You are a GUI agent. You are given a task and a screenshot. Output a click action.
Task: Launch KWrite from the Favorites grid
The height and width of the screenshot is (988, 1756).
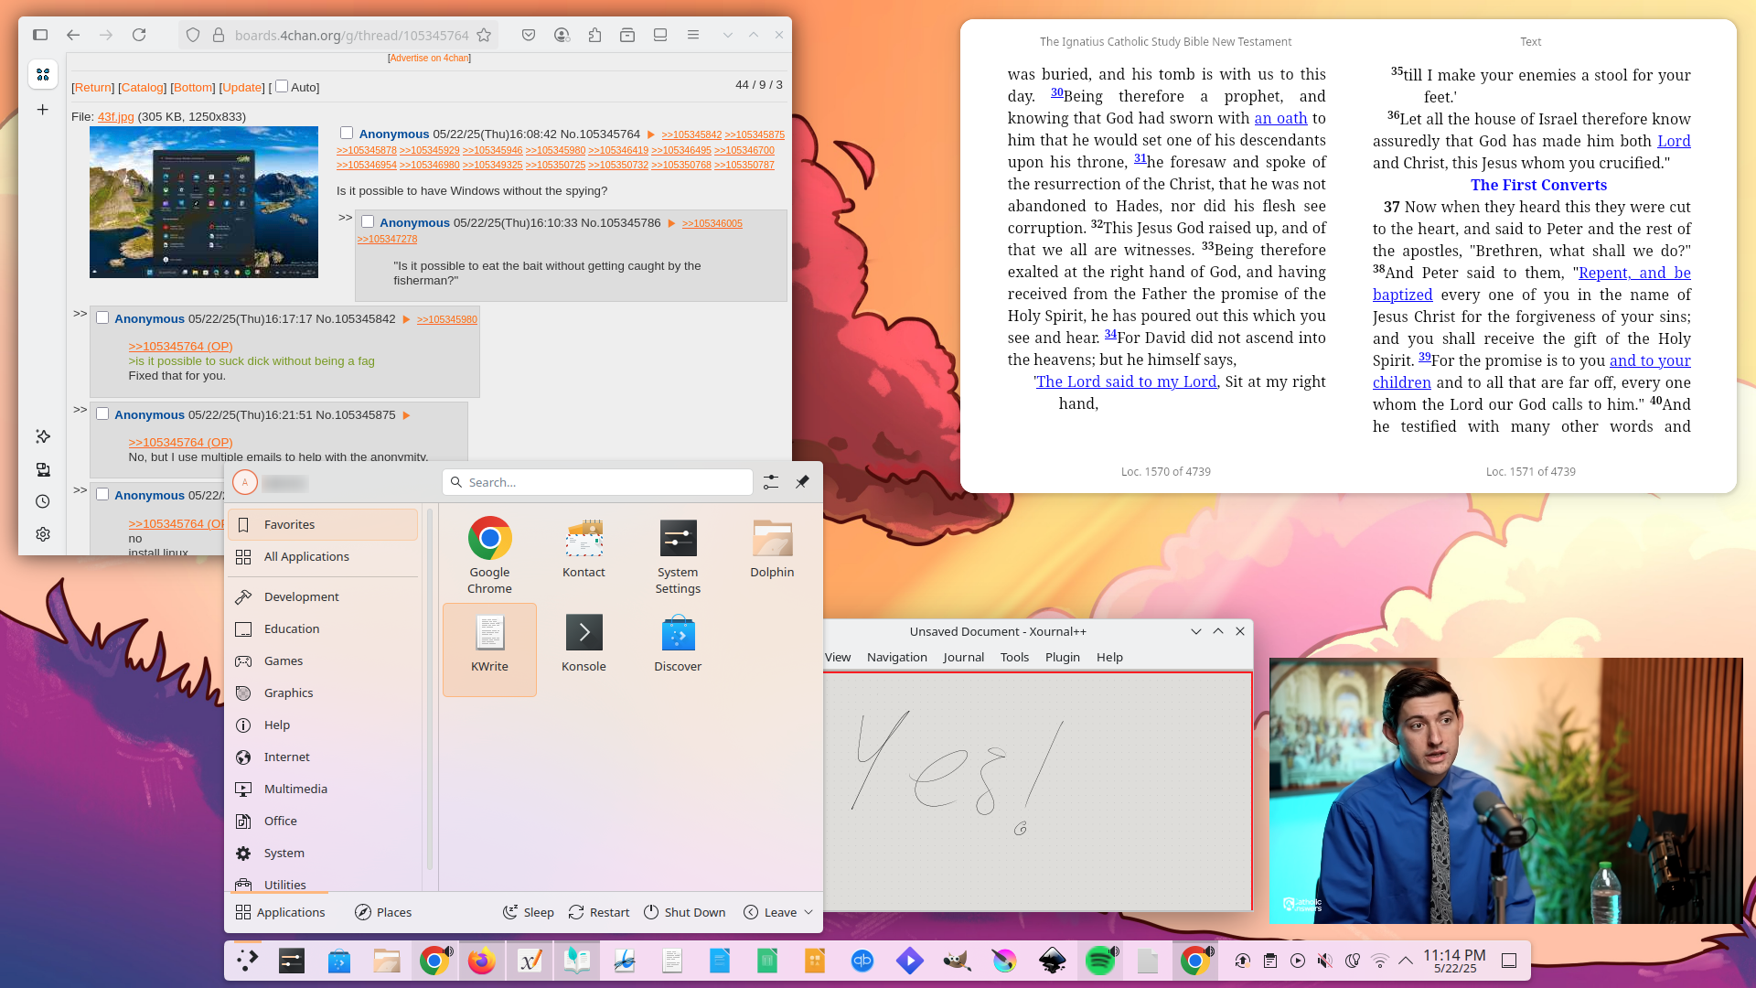[489, 650]
